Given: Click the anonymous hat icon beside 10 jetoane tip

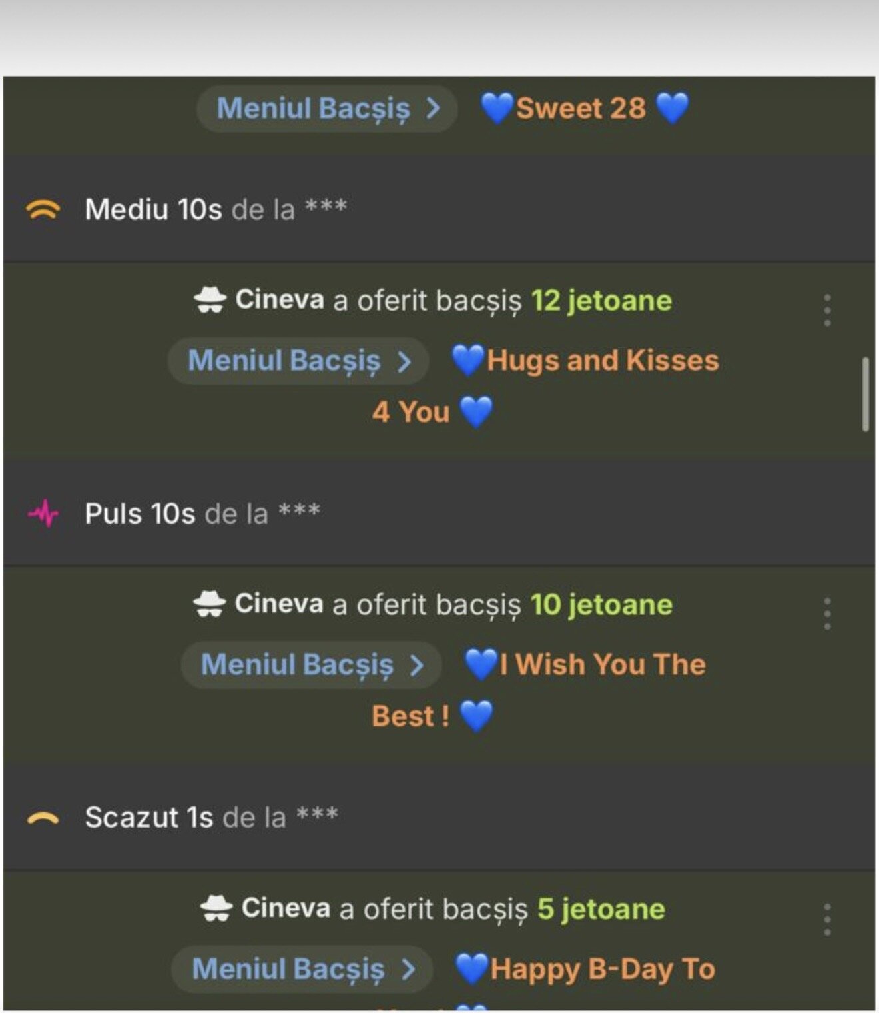Looking at the screenshot, I should (x=209, y=604).
